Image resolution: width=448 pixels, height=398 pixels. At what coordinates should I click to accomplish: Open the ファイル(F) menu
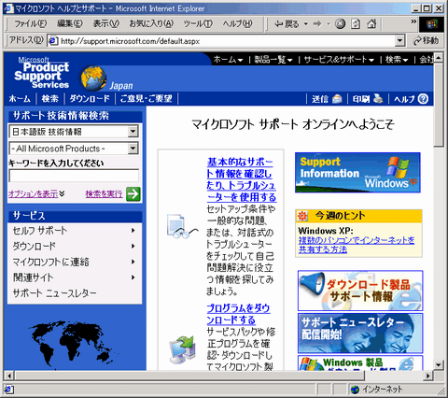click(x=30, y=23)
